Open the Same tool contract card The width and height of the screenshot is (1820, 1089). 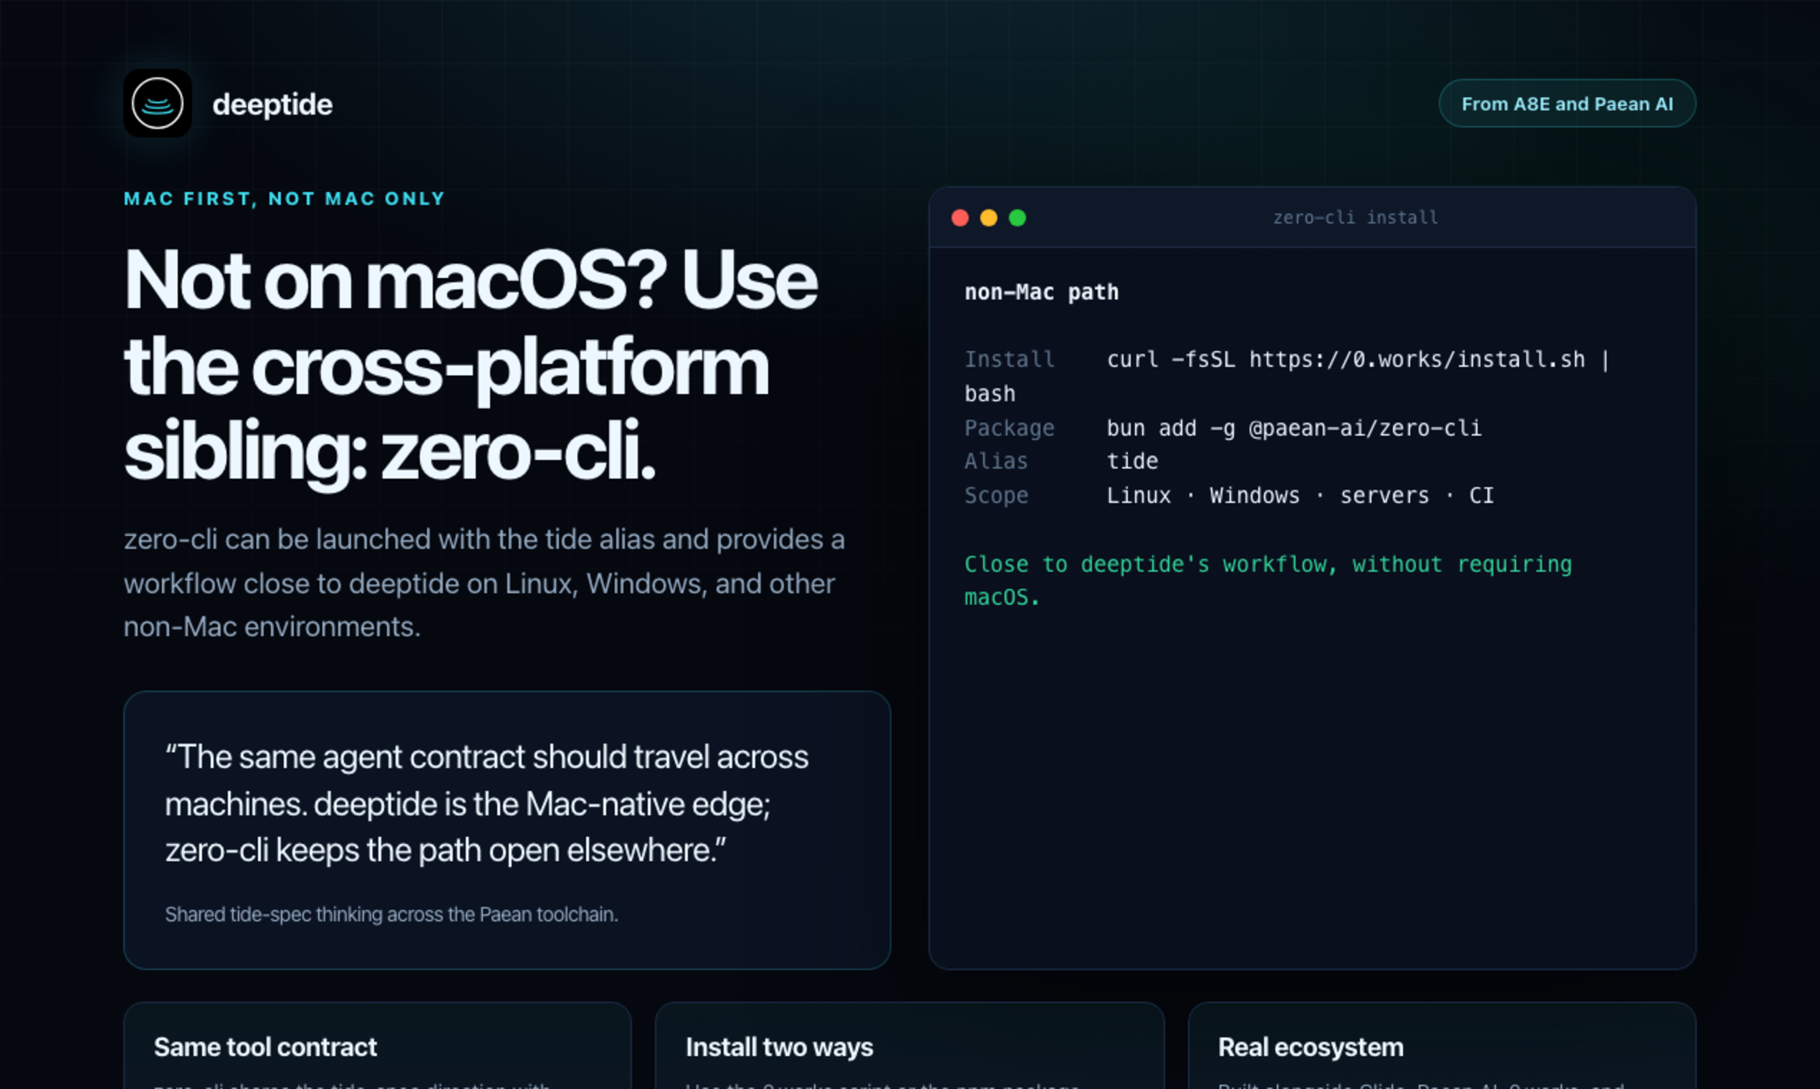(377, 1046)
